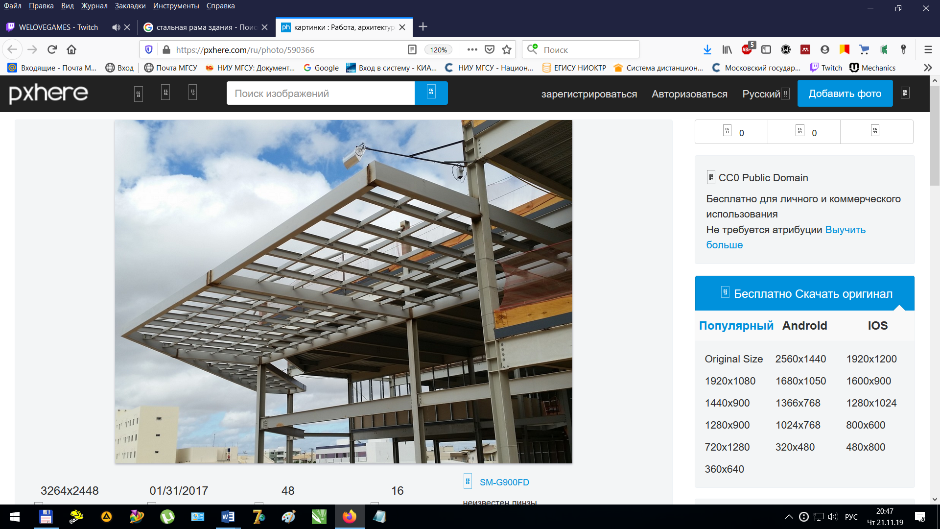Click the Firefox taskbar icon
This screenshot has width=940, height=529.
(349, 517)
